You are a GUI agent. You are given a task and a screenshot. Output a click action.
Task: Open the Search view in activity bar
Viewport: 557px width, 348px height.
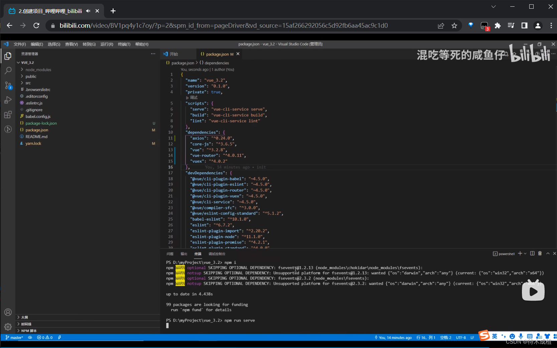pyautogui.click(x=8, y=70)
